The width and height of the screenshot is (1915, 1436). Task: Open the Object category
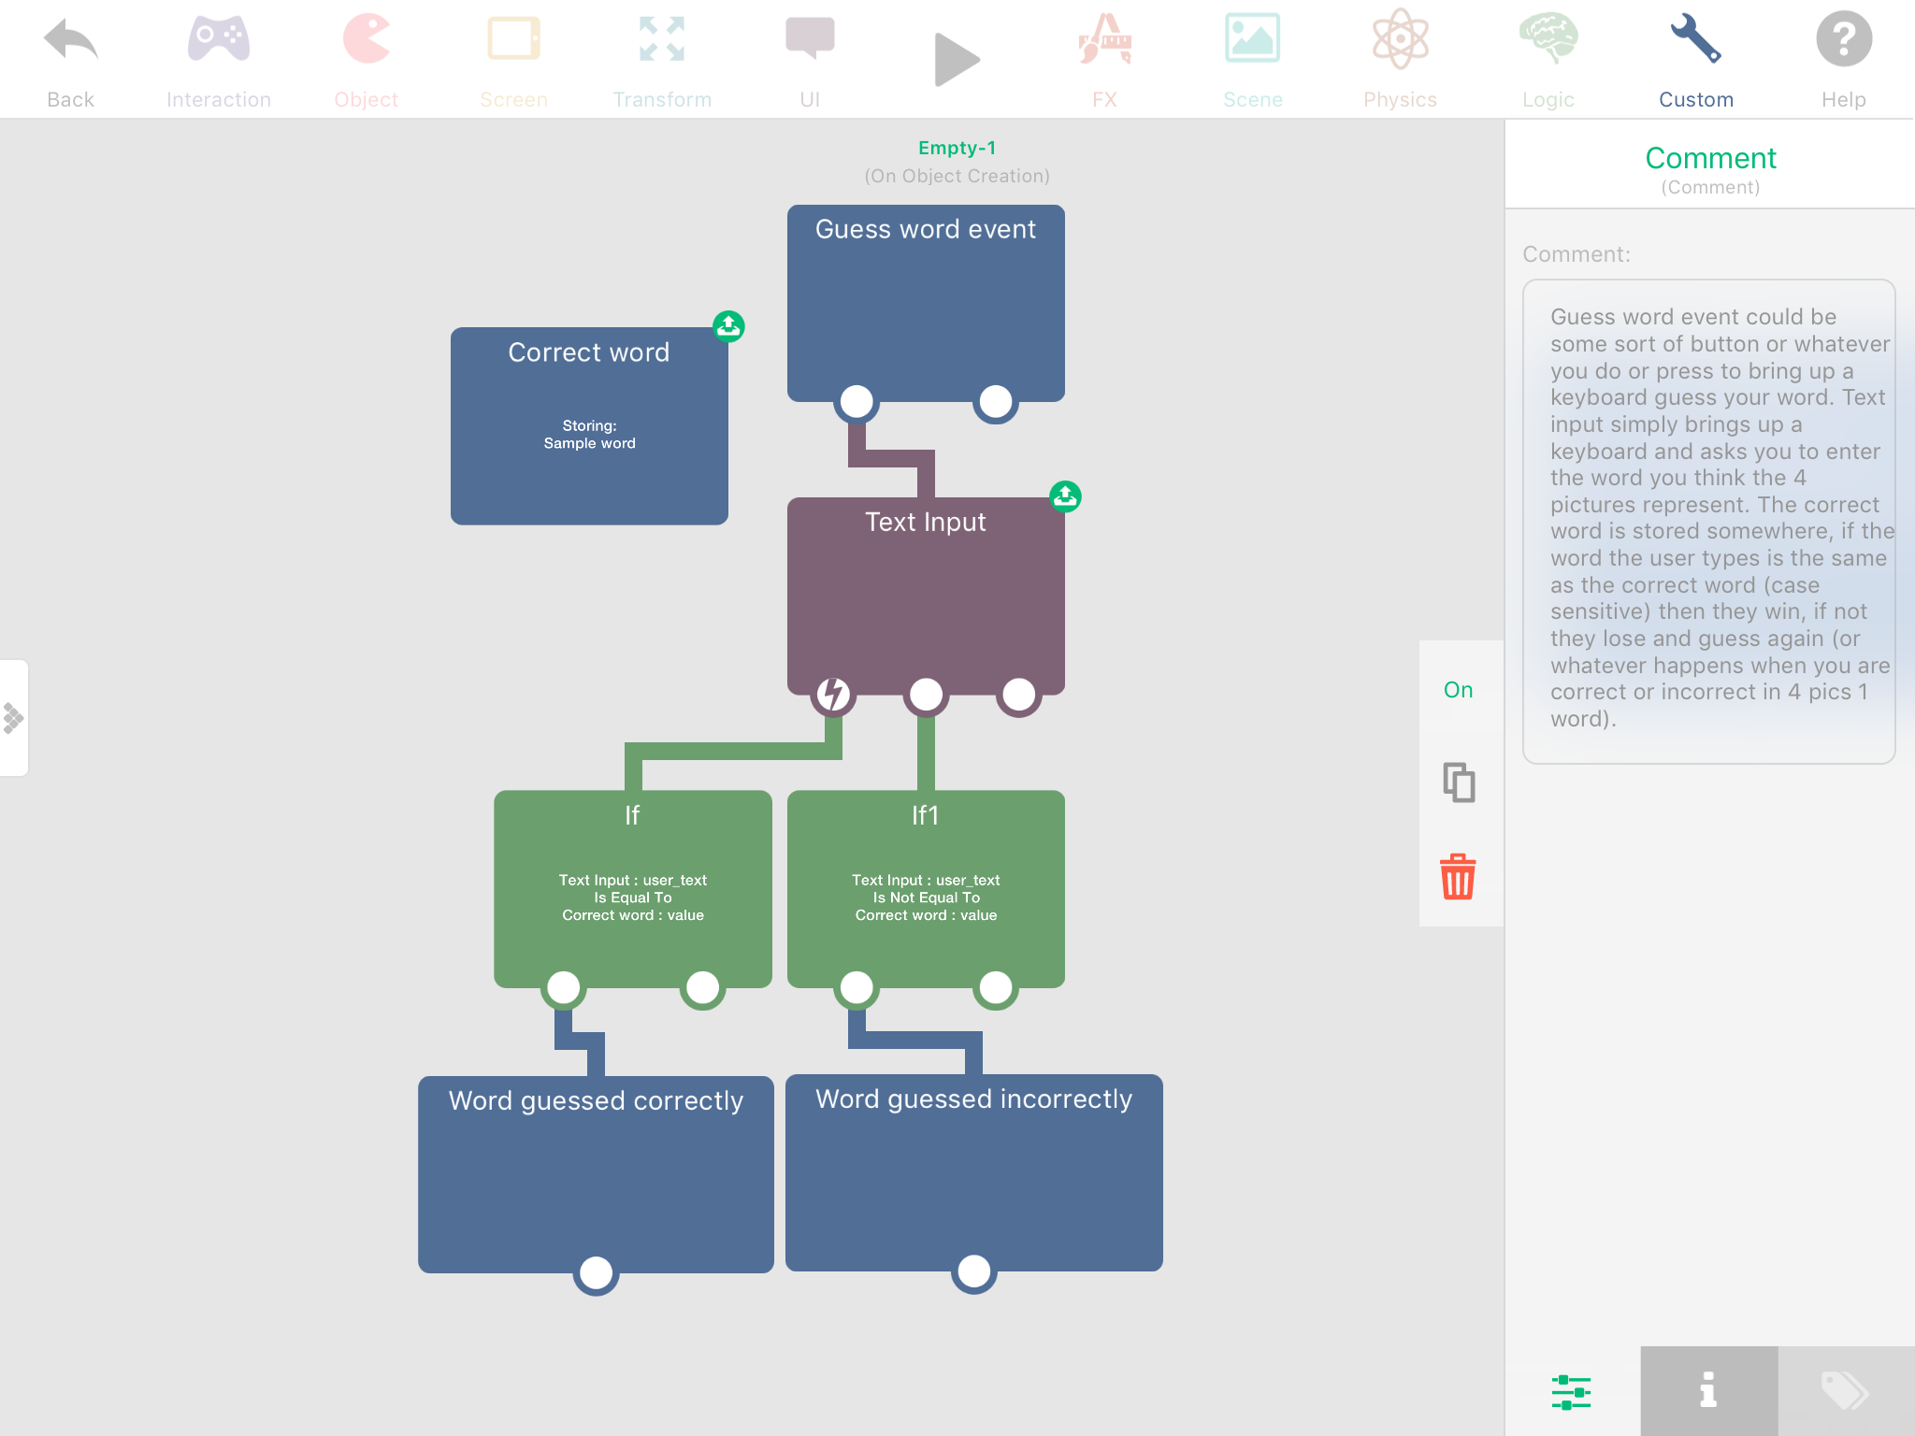coord(366,40)
